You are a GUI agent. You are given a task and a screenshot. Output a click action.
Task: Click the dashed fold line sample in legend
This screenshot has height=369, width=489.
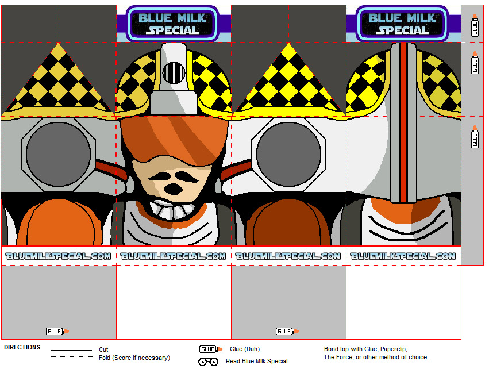71,357
